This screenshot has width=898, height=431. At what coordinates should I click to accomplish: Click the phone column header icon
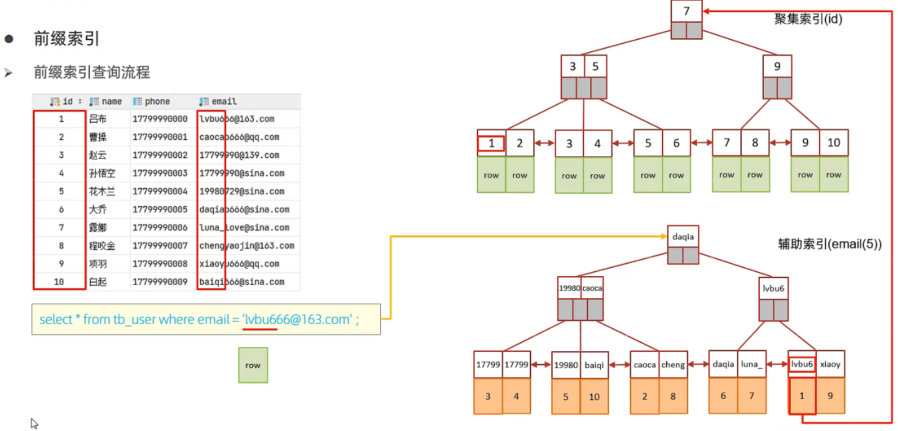click(x=137, y=102)
